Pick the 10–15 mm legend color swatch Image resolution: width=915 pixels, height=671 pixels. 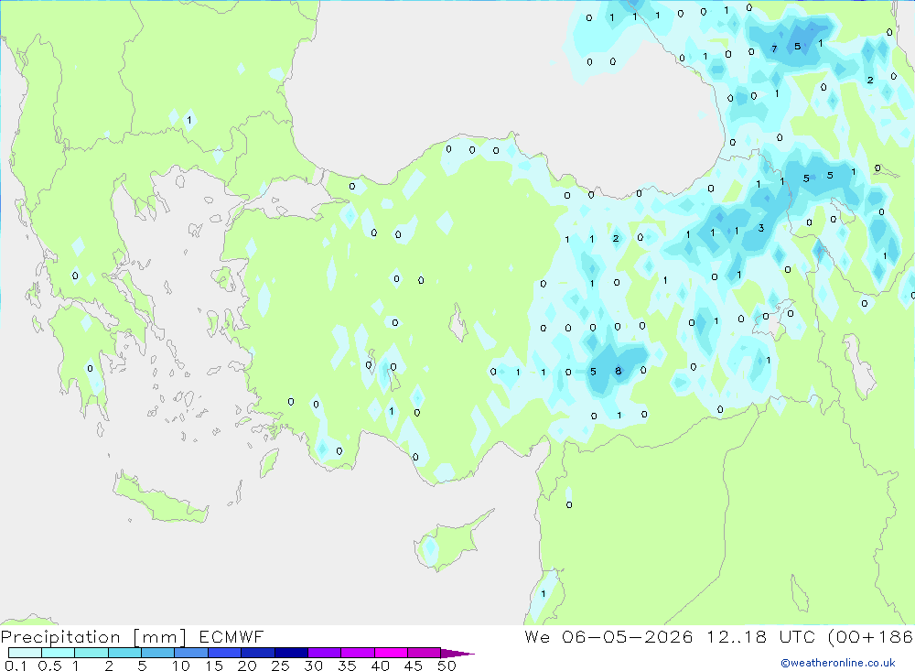pyautogui.click(x=191, y=653)
